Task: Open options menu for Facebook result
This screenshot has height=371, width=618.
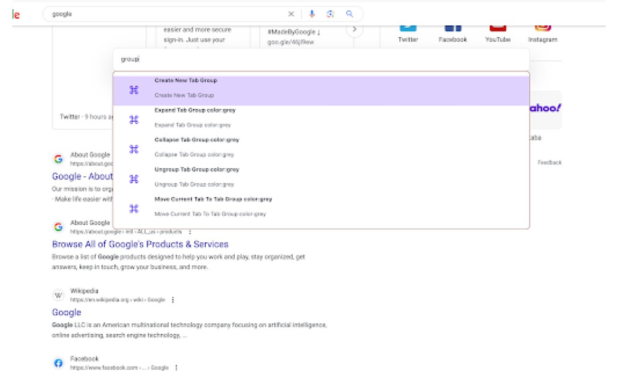Action: point(176,368)
